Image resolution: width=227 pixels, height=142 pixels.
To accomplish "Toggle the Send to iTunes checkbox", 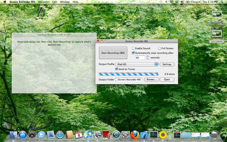I will [x=116, y=69].
